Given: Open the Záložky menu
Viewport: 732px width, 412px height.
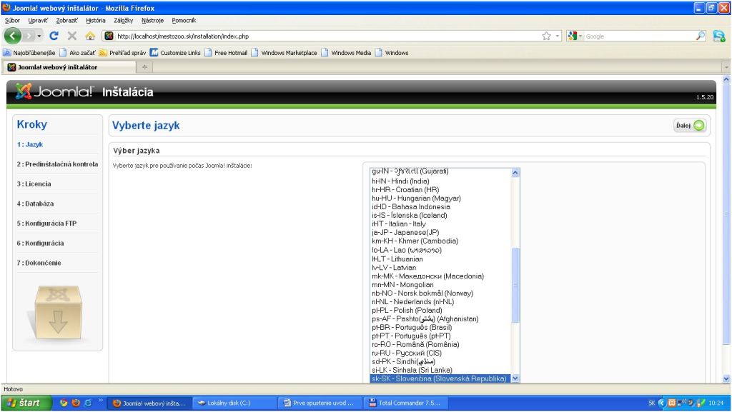Looking at the screenshot, I should tap(123, 21).
